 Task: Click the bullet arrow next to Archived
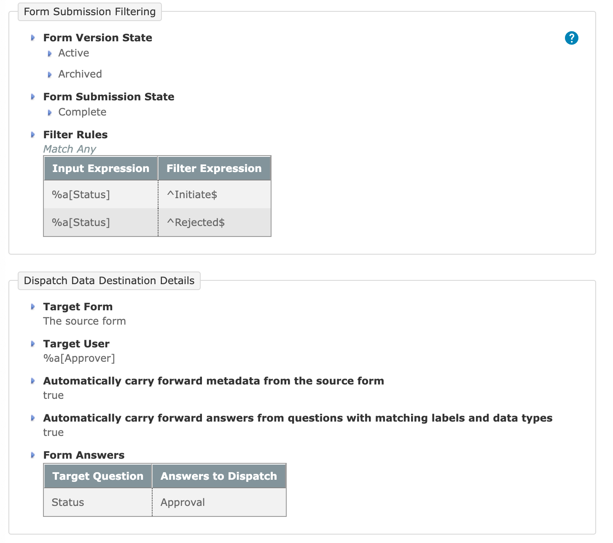[50, 75]
